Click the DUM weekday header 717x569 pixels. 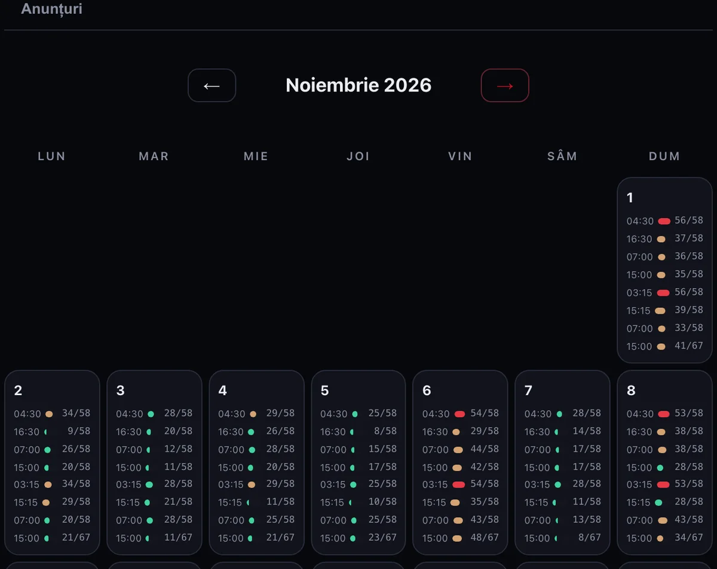tap(664, 156)
